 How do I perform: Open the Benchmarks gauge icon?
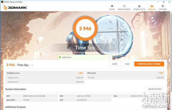point(124,6)
